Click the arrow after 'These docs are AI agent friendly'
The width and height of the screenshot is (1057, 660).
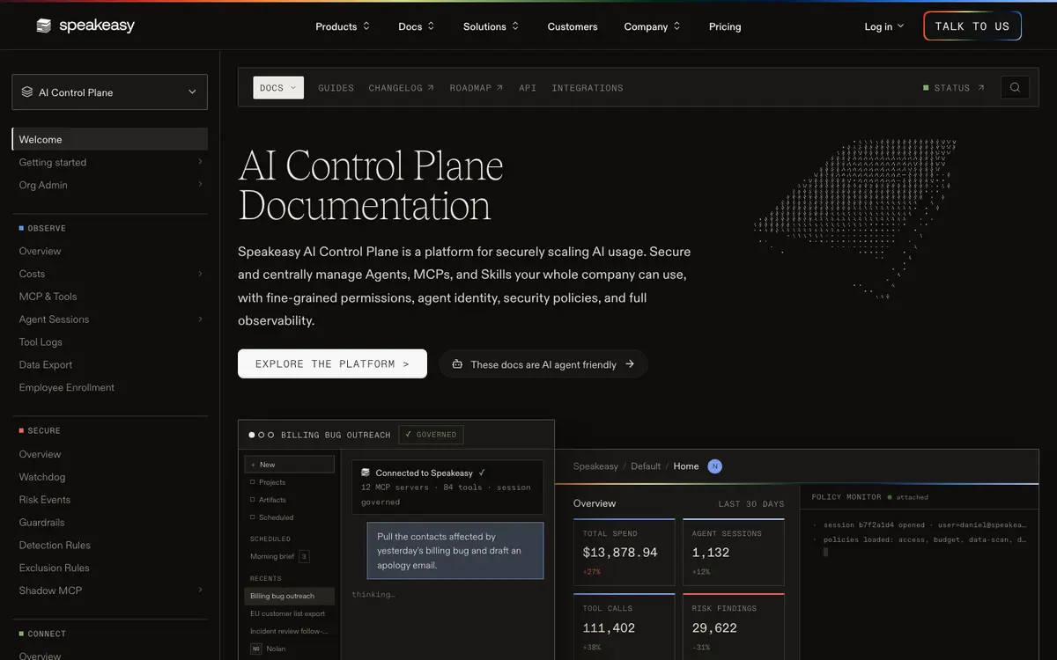pos(630,364)
